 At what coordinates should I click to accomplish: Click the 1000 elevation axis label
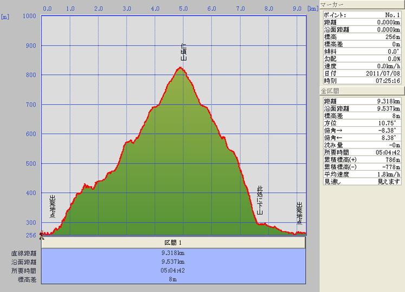29,16
